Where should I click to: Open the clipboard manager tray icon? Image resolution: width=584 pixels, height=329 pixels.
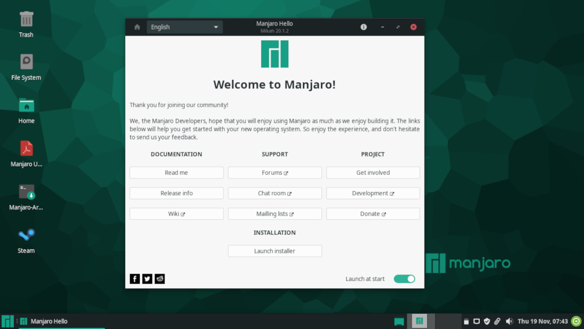pos(467,322)
